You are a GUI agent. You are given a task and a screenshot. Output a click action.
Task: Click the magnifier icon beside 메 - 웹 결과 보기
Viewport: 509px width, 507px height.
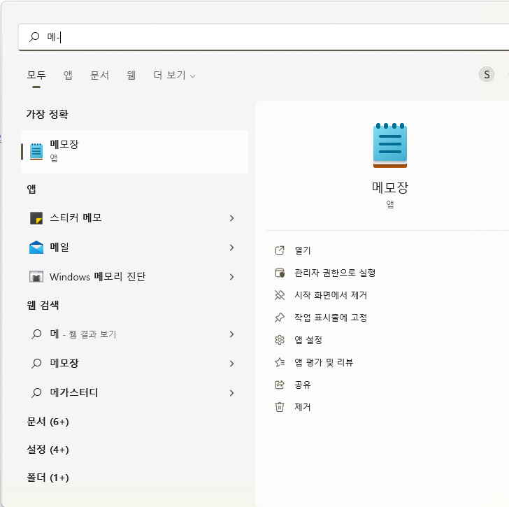[36, 334]
